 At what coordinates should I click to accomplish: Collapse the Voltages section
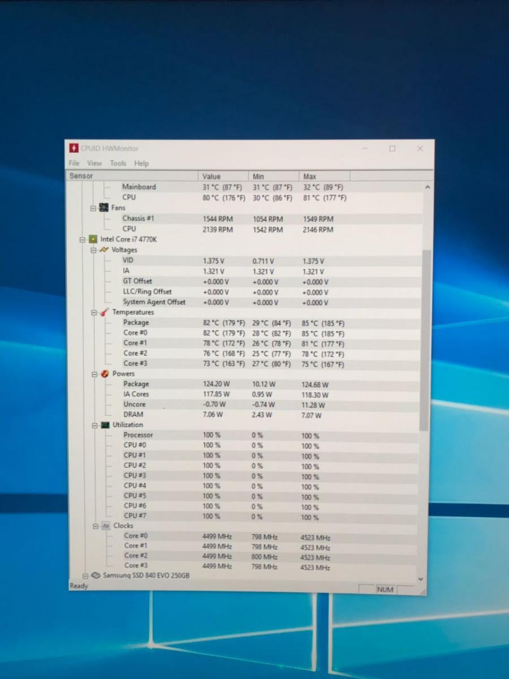pos(94,250)
